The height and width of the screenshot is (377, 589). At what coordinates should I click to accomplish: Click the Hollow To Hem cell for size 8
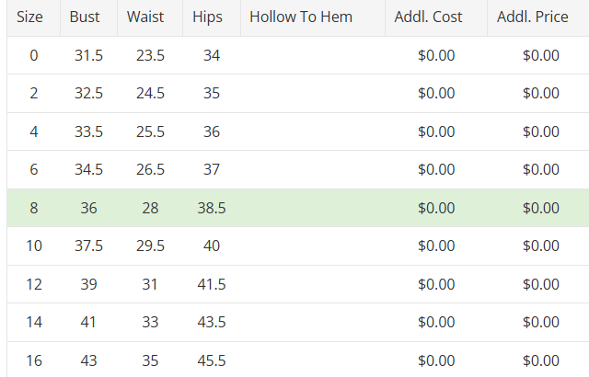312,208
